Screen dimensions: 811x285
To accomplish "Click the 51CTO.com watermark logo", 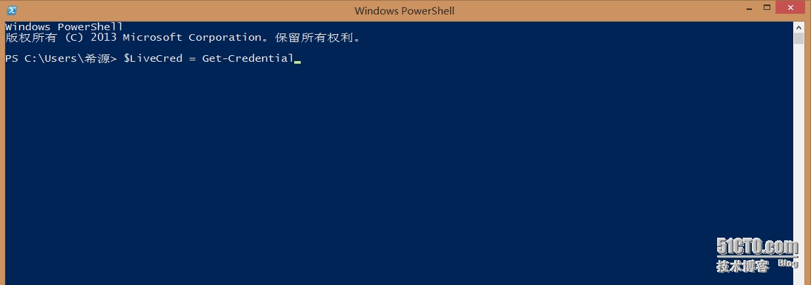I will pos(757,247).
